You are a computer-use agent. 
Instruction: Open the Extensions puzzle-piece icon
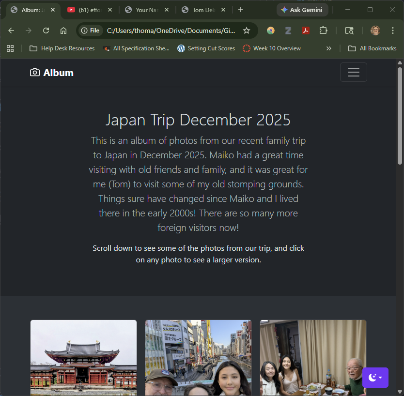[x=324, y=30]
